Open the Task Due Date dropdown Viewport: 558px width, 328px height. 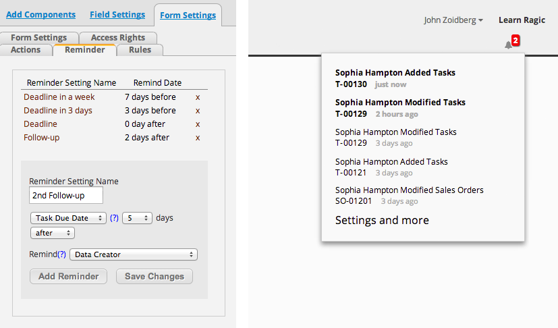(x=68, y=218)
